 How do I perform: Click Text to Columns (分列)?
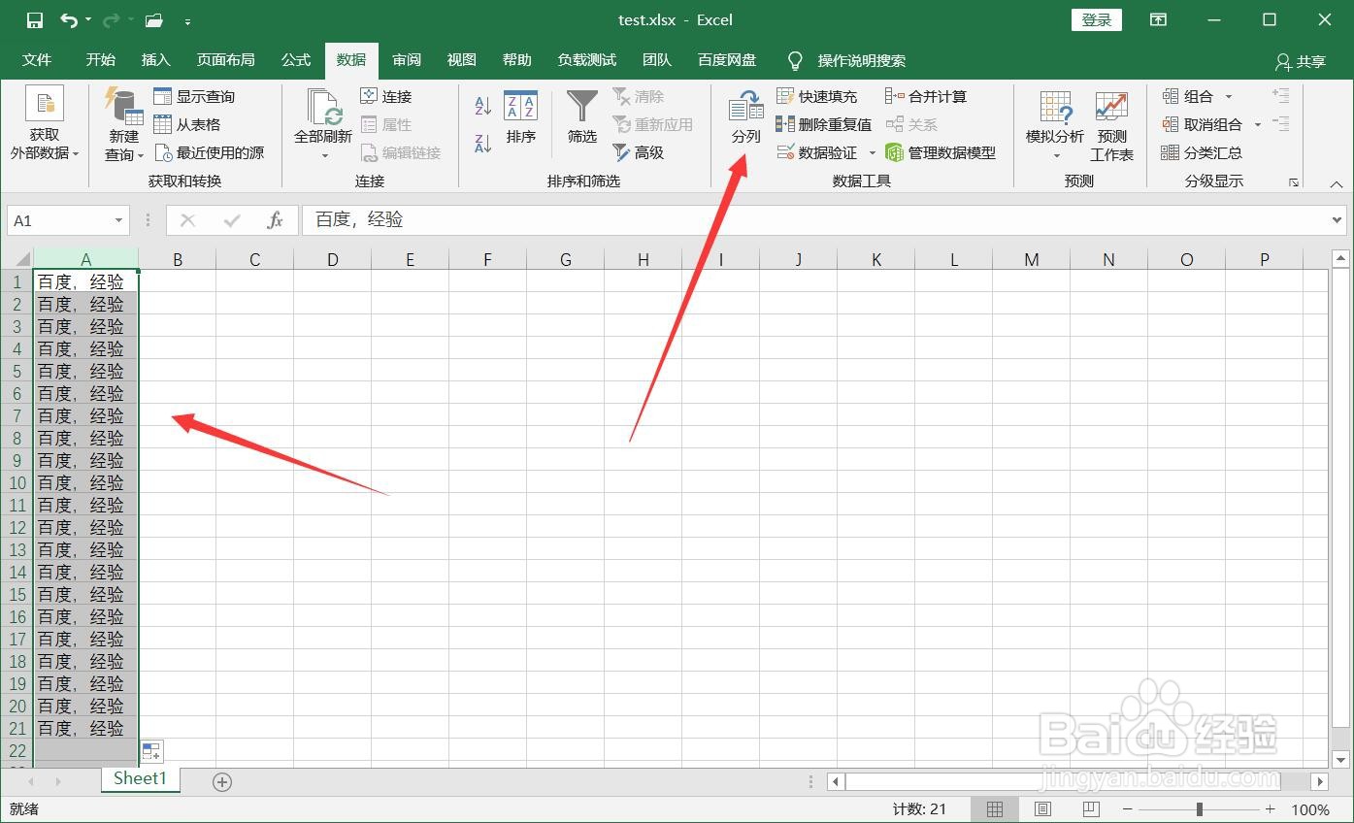click(746, 118)
